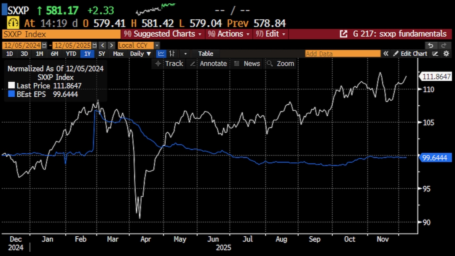The image size is (455, 256).
Task: Collapse panel with double left chevron
Action: pyautogui.click(x=385, y=53)
